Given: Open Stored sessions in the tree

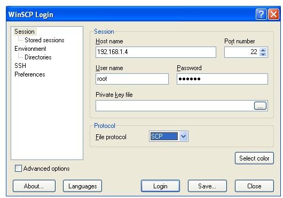Looking at the screenshot, I should point(44,40).
